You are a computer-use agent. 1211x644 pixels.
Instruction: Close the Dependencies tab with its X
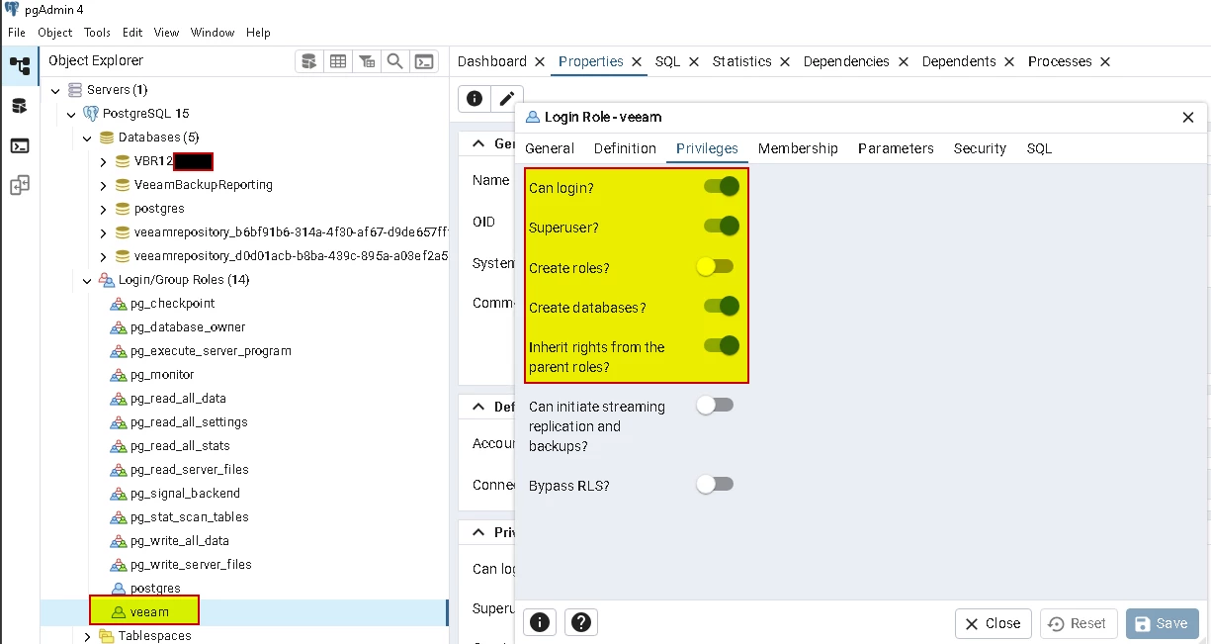coord(903,61)
